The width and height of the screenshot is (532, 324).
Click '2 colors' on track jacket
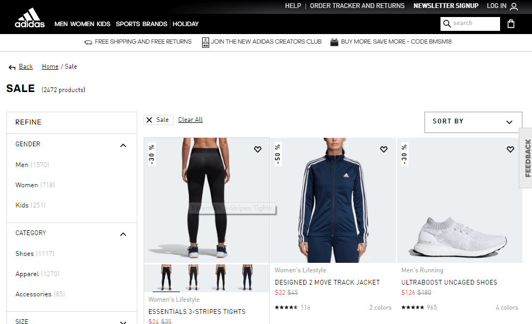pyautogui.click(x=380, y=308)
